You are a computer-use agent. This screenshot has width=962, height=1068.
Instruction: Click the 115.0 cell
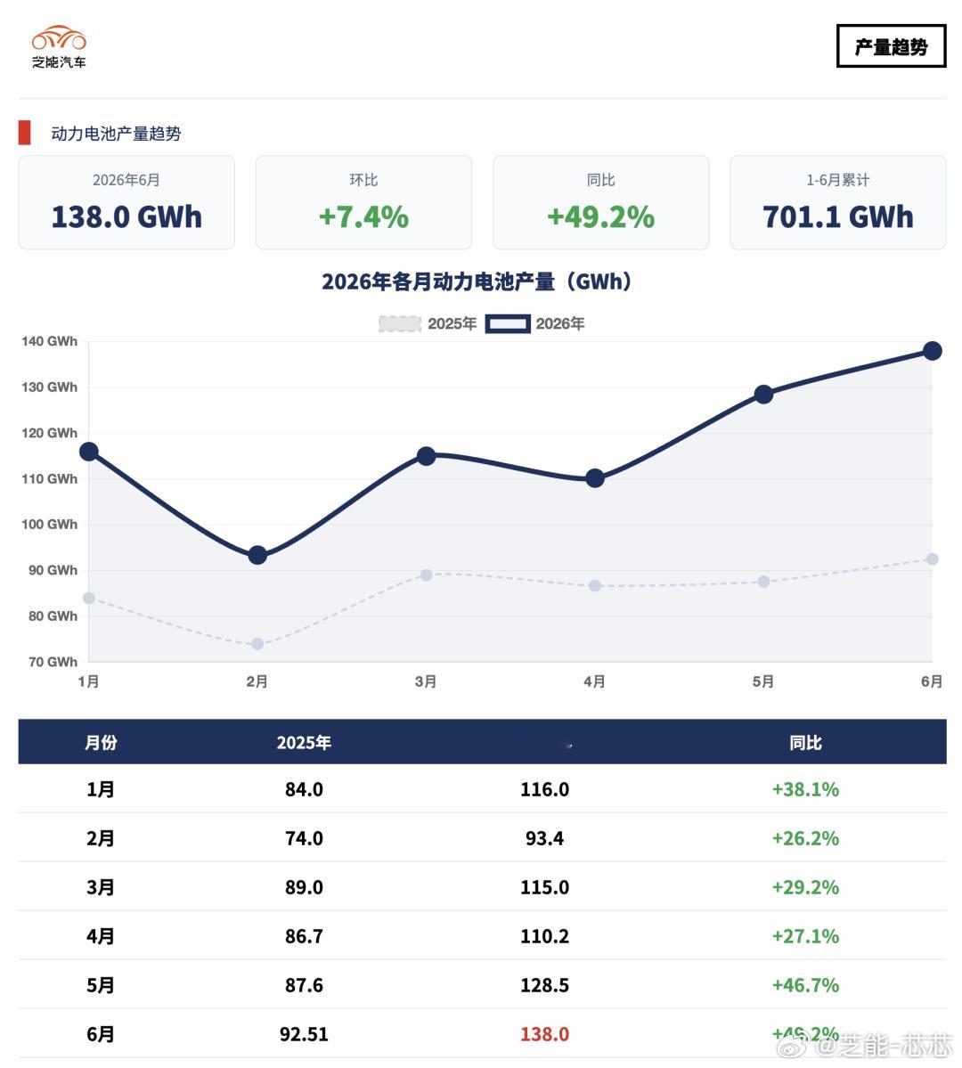pyautogui.click(x=545, y=887)
